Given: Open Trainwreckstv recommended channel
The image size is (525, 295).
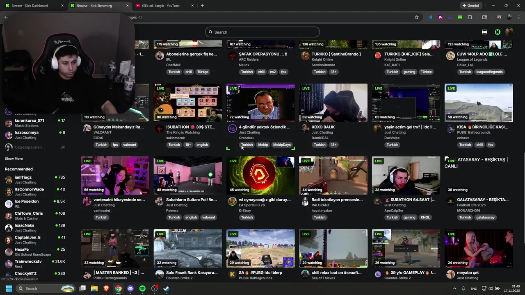Looking at the screenshot, I should (35, 263).
